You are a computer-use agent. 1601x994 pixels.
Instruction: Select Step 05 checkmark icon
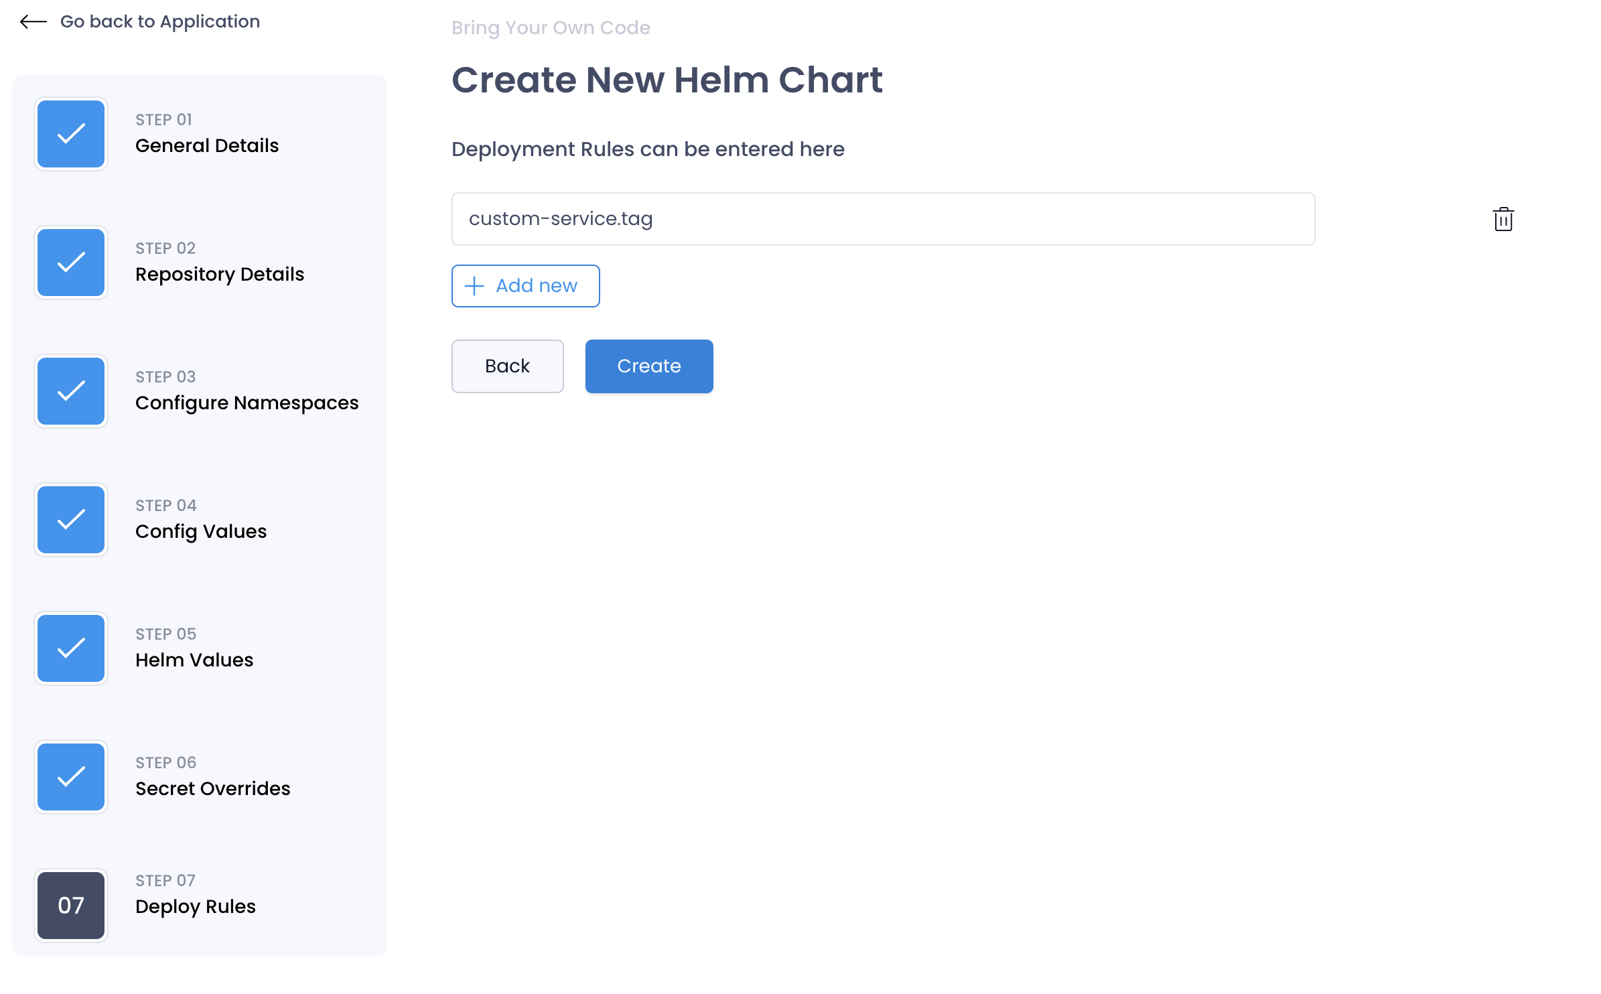tap(71, 648)
